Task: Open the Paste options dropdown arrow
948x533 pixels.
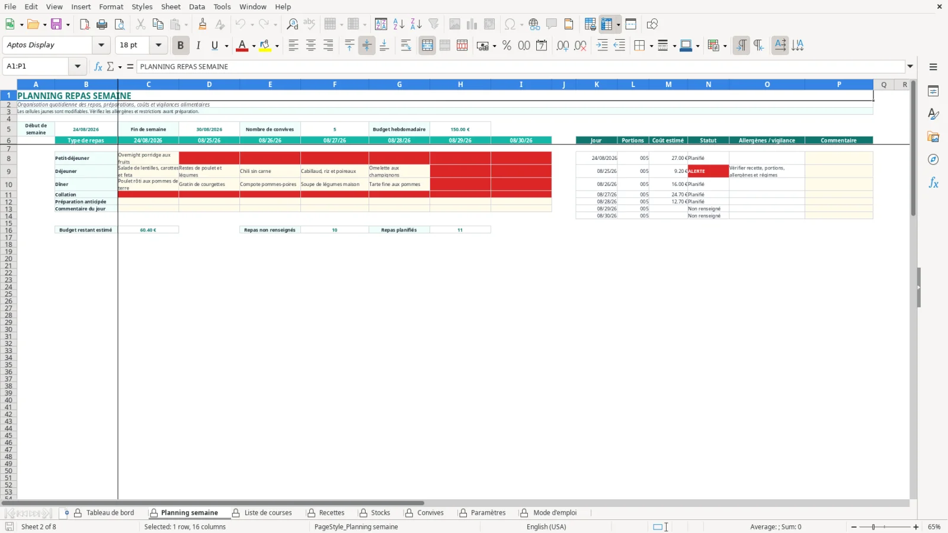Action: click(186, 24)
